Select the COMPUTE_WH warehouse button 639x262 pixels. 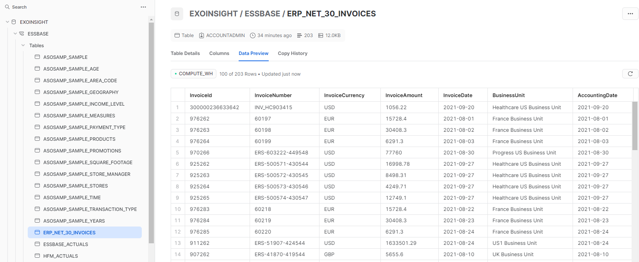point(193,74)
